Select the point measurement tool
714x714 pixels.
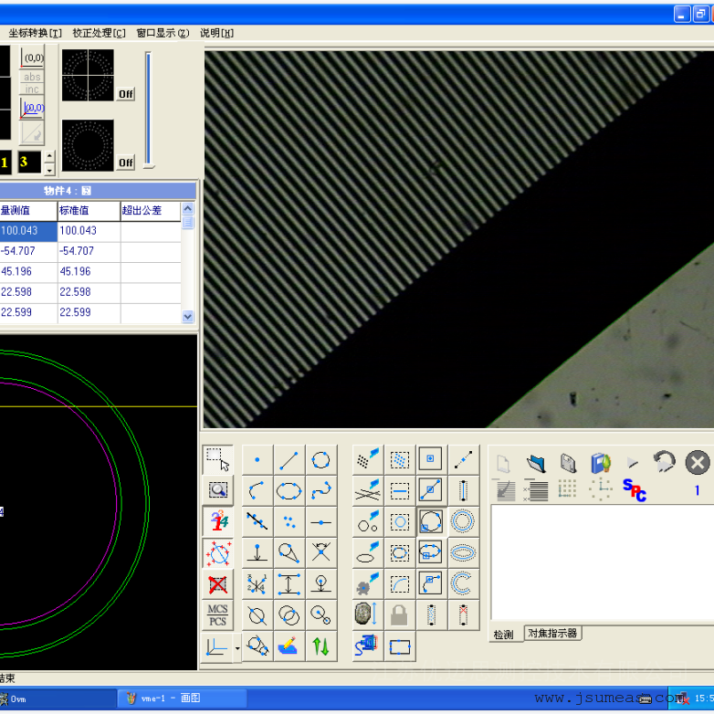point(257,460)
